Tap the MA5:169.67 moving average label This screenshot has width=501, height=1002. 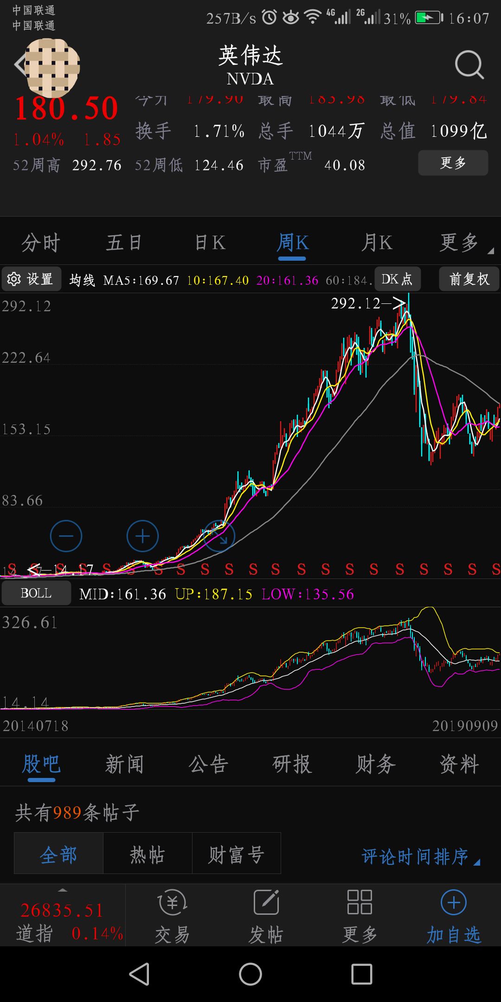(141, 280)
